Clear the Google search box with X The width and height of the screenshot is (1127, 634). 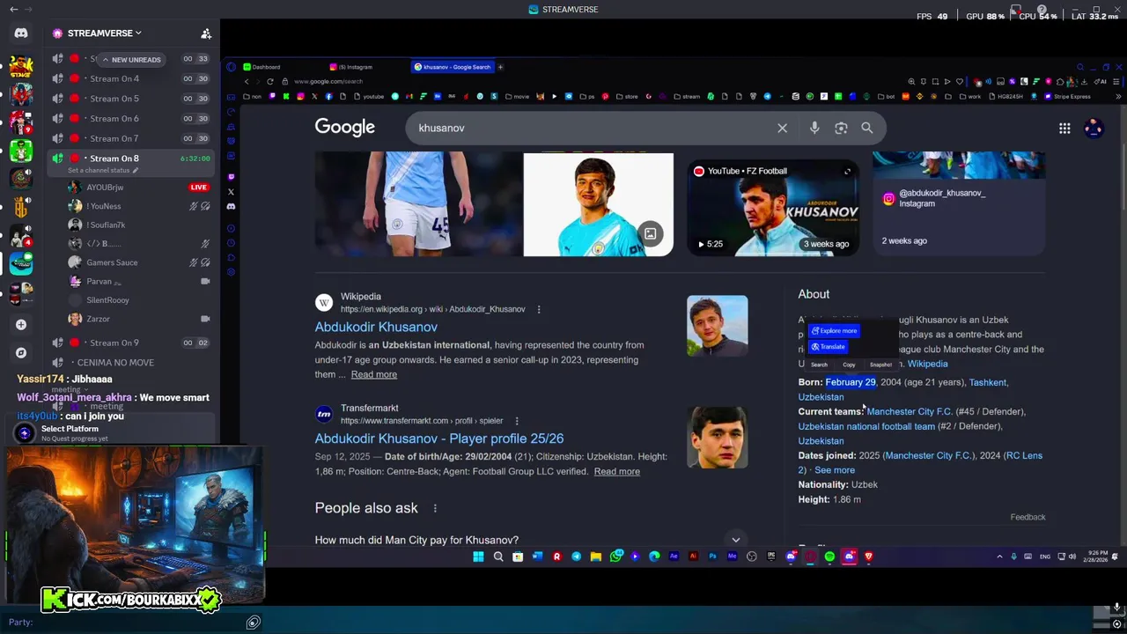pos(782,128)
